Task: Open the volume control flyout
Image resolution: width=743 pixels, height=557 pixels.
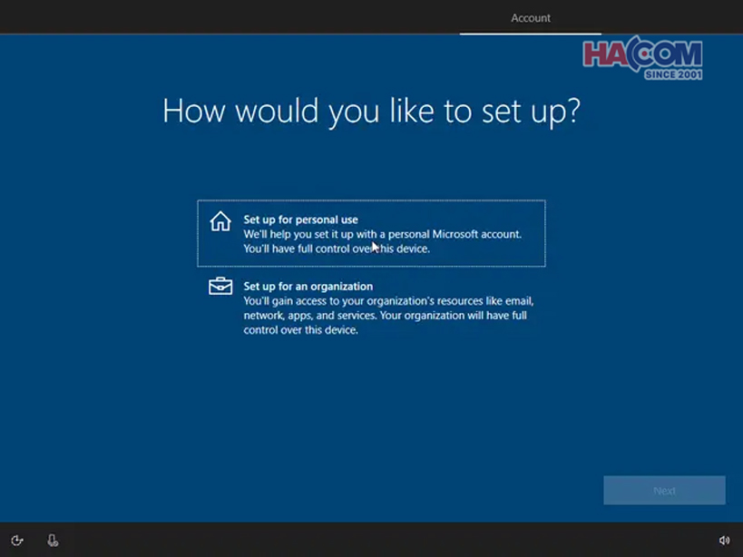Action: [x=725, y=540]
